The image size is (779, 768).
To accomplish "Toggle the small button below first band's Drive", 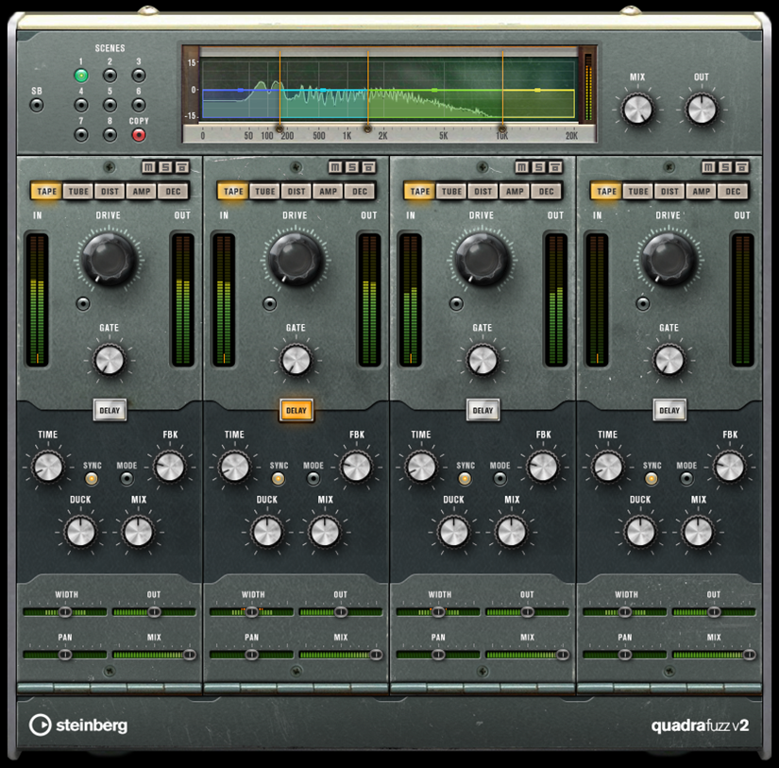I will [x=83, y=304].
